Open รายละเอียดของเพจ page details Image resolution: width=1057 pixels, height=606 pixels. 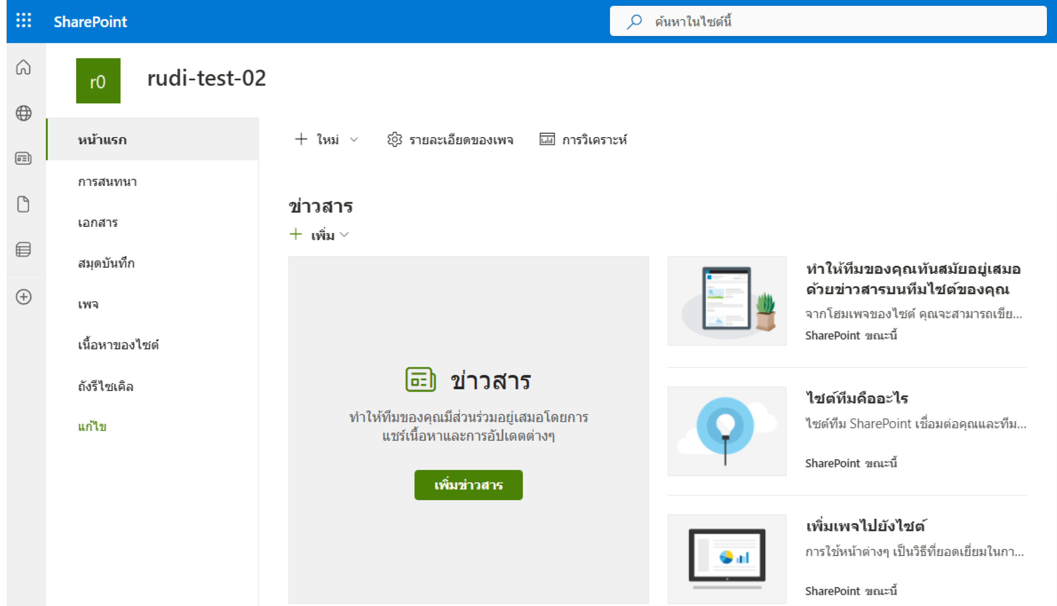click(x=461, y=140)
